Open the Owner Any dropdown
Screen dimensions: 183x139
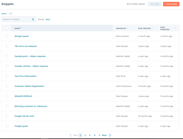(x=48, y=19)
